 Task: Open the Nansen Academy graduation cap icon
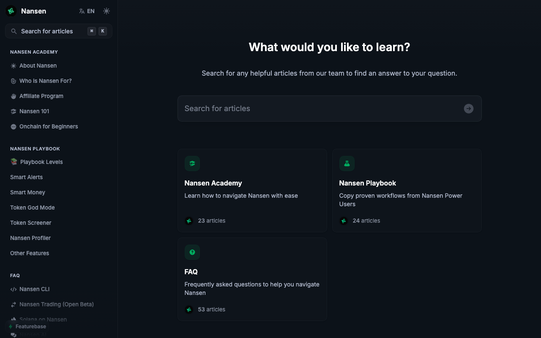(192, 164)
